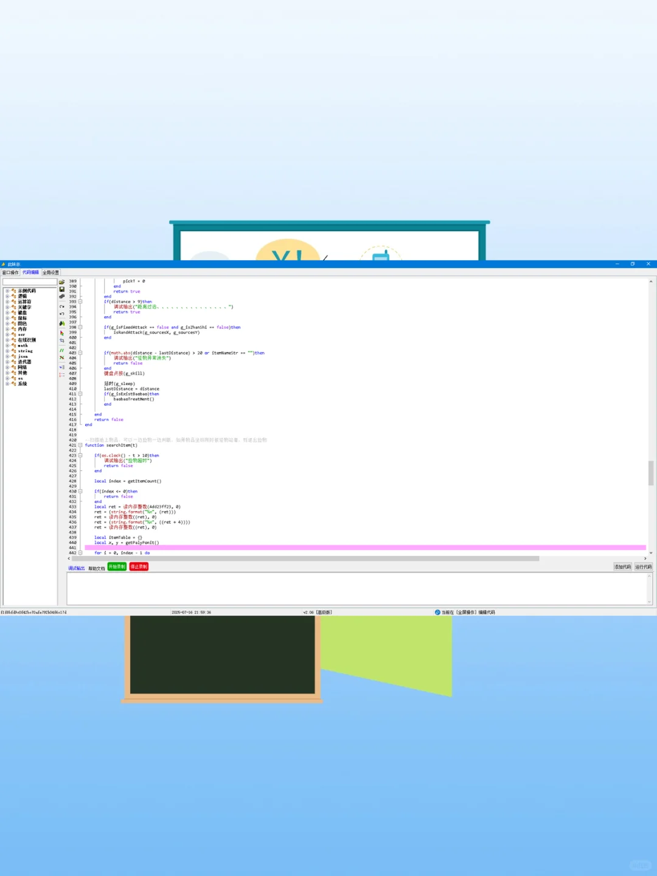Select the string tree item
This screenshot has width=657, height=876.
(25, 351)
